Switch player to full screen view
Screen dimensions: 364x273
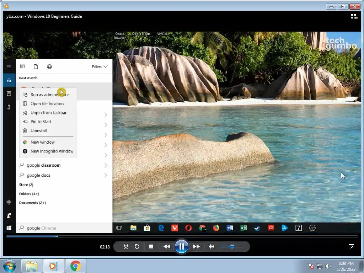(x=351, y=247)
